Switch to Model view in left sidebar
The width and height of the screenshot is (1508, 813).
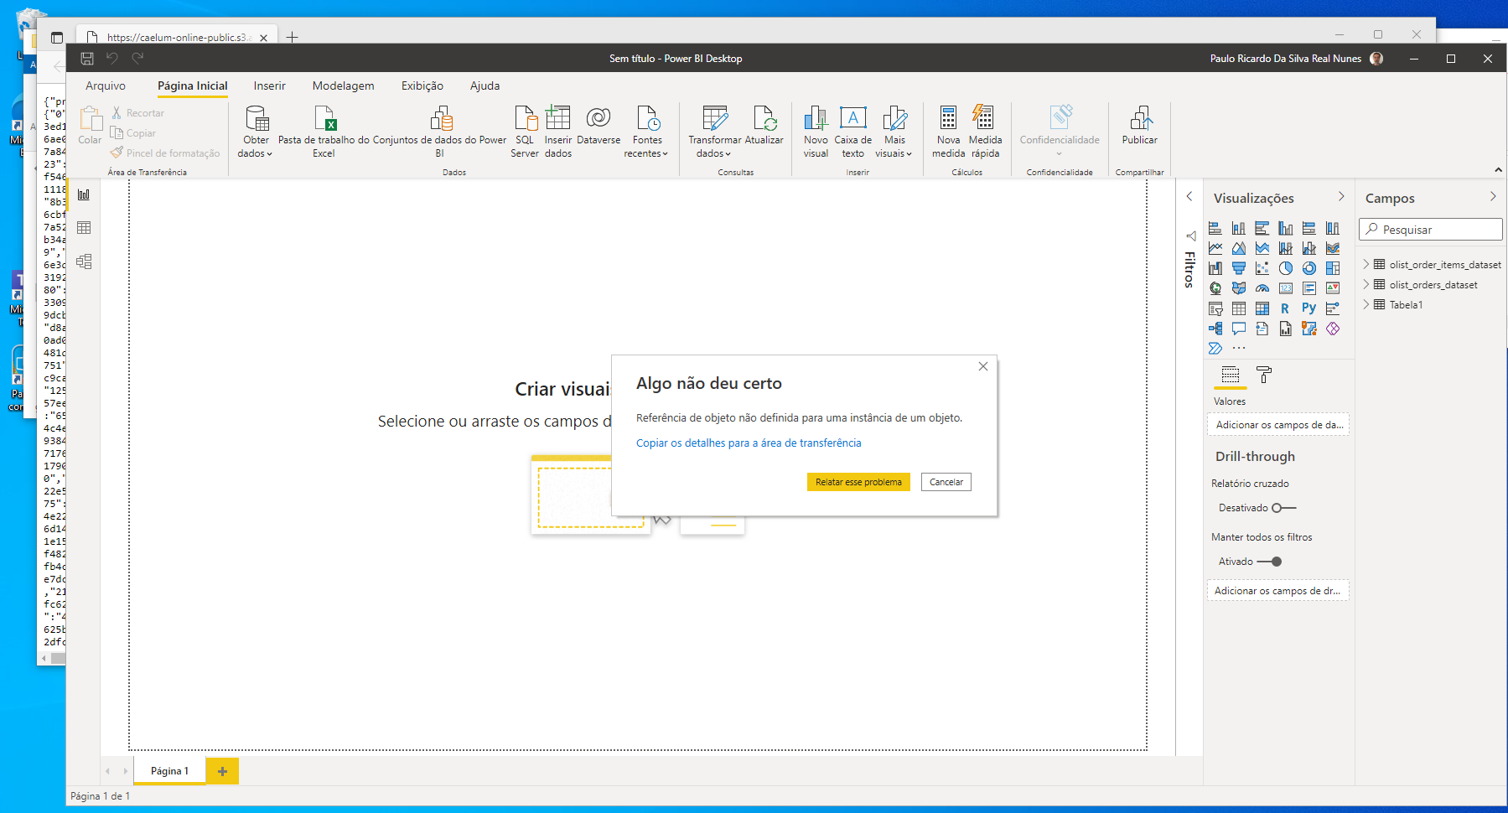tap(84, 262)
